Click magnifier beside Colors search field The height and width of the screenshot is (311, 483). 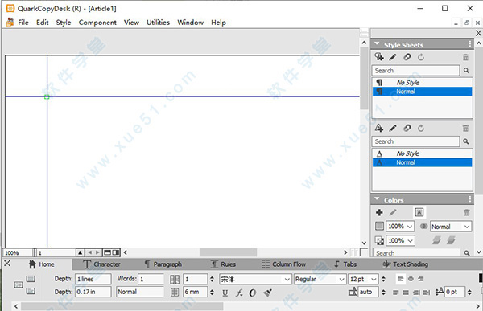(467, 253)
